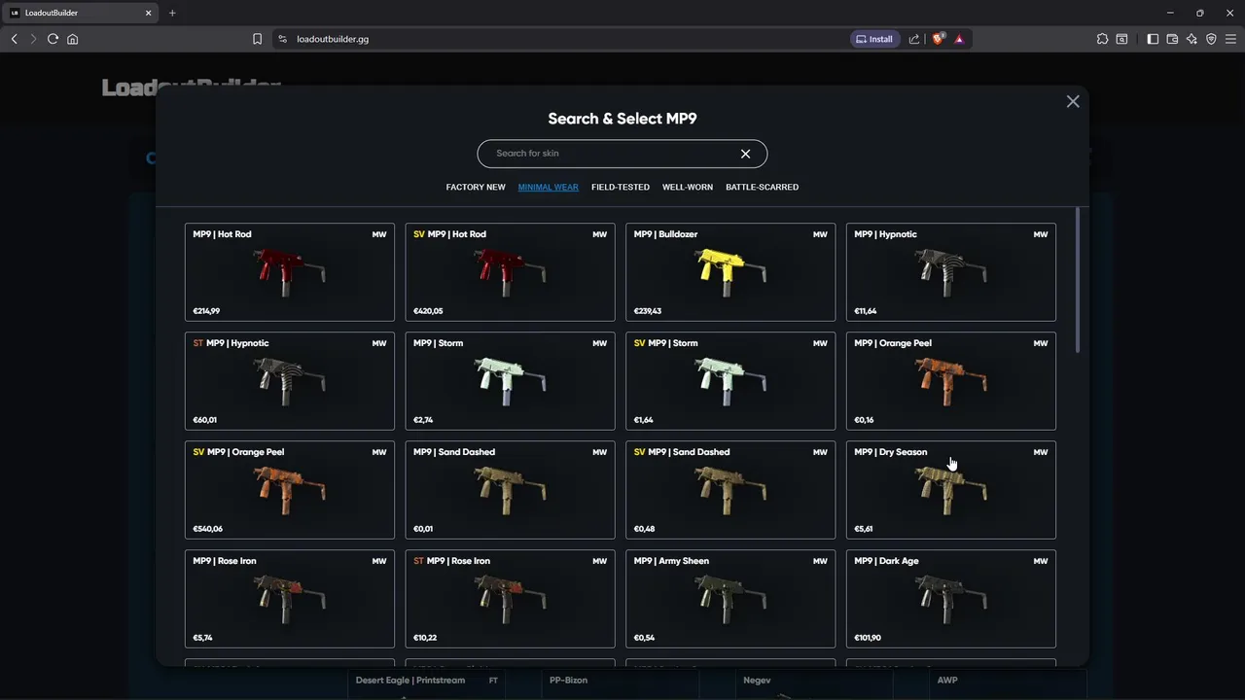This screenshot has height=700, width=1245.
Task: Close the LoadoutBuilder browser tab
Action: click(149, 13)
